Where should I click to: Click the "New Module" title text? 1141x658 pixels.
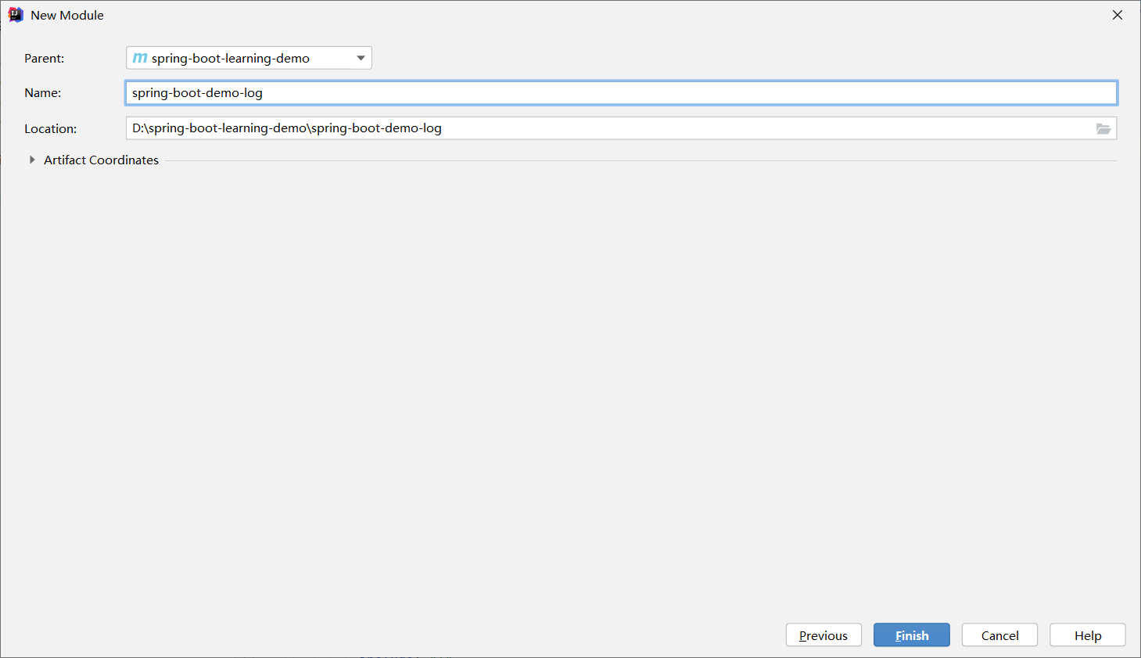(x=67, y=15)
